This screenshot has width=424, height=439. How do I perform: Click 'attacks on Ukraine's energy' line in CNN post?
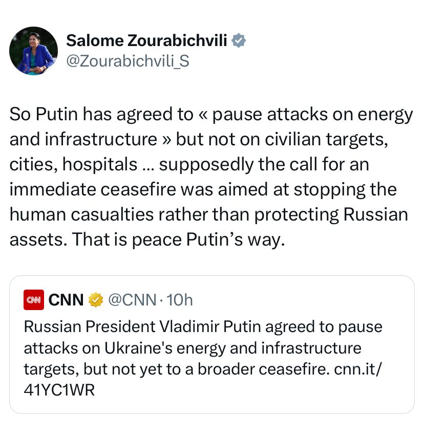[125, 348]
